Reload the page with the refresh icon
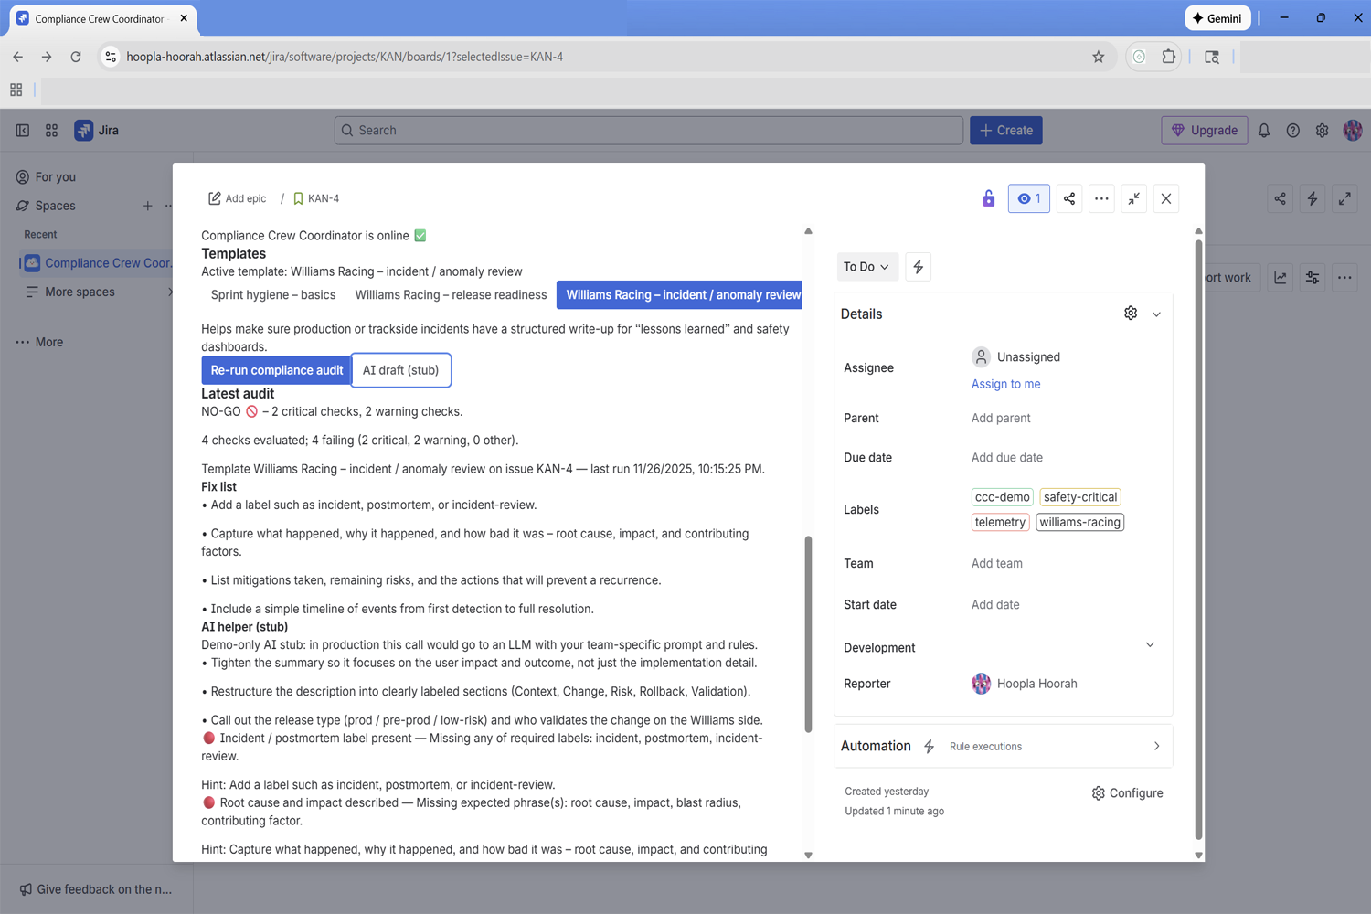 76,57
